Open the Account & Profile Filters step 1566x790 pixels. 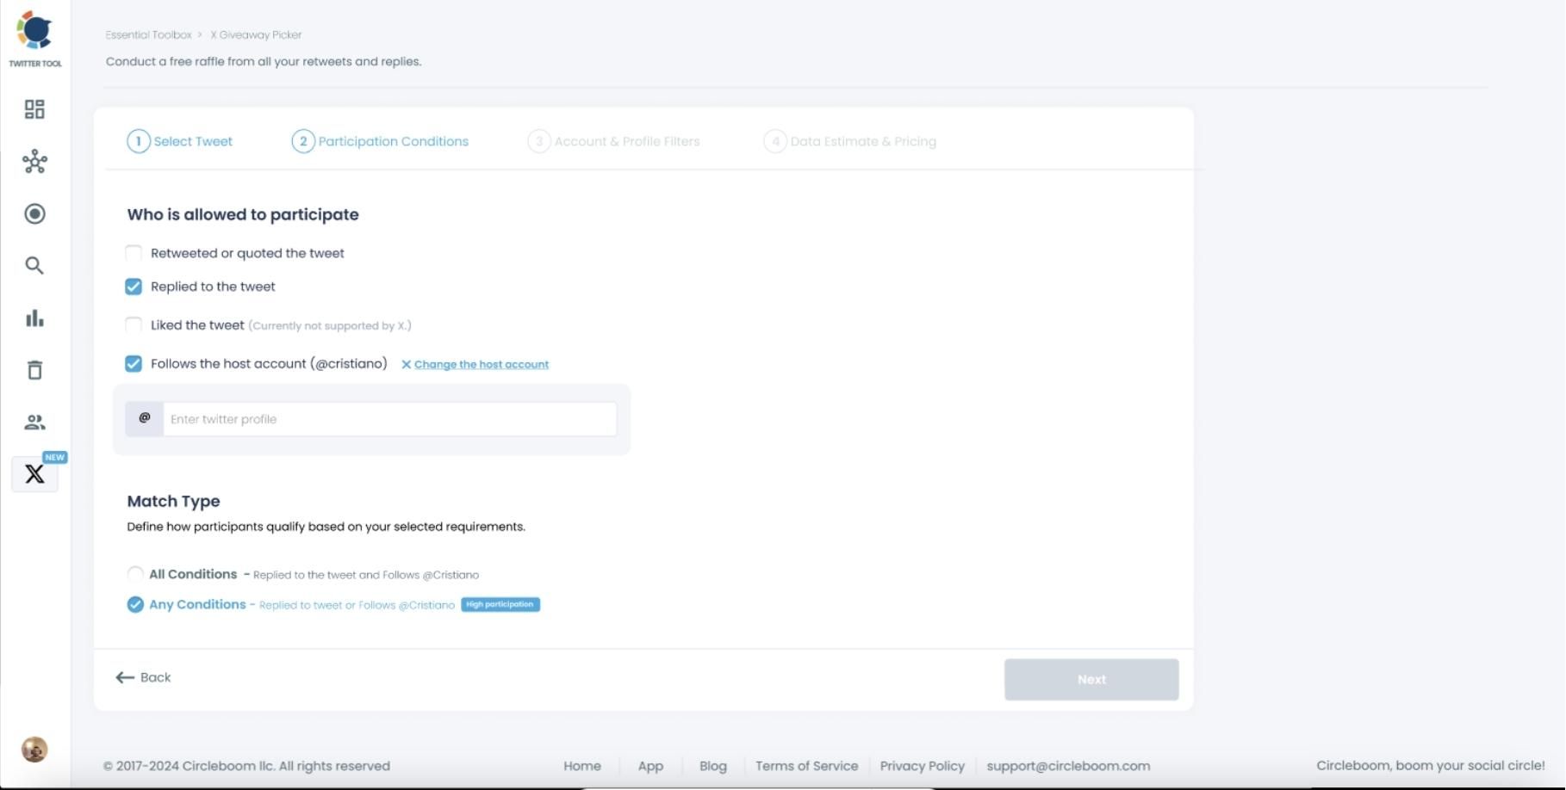pyautogui.click(x=614, y=141)
